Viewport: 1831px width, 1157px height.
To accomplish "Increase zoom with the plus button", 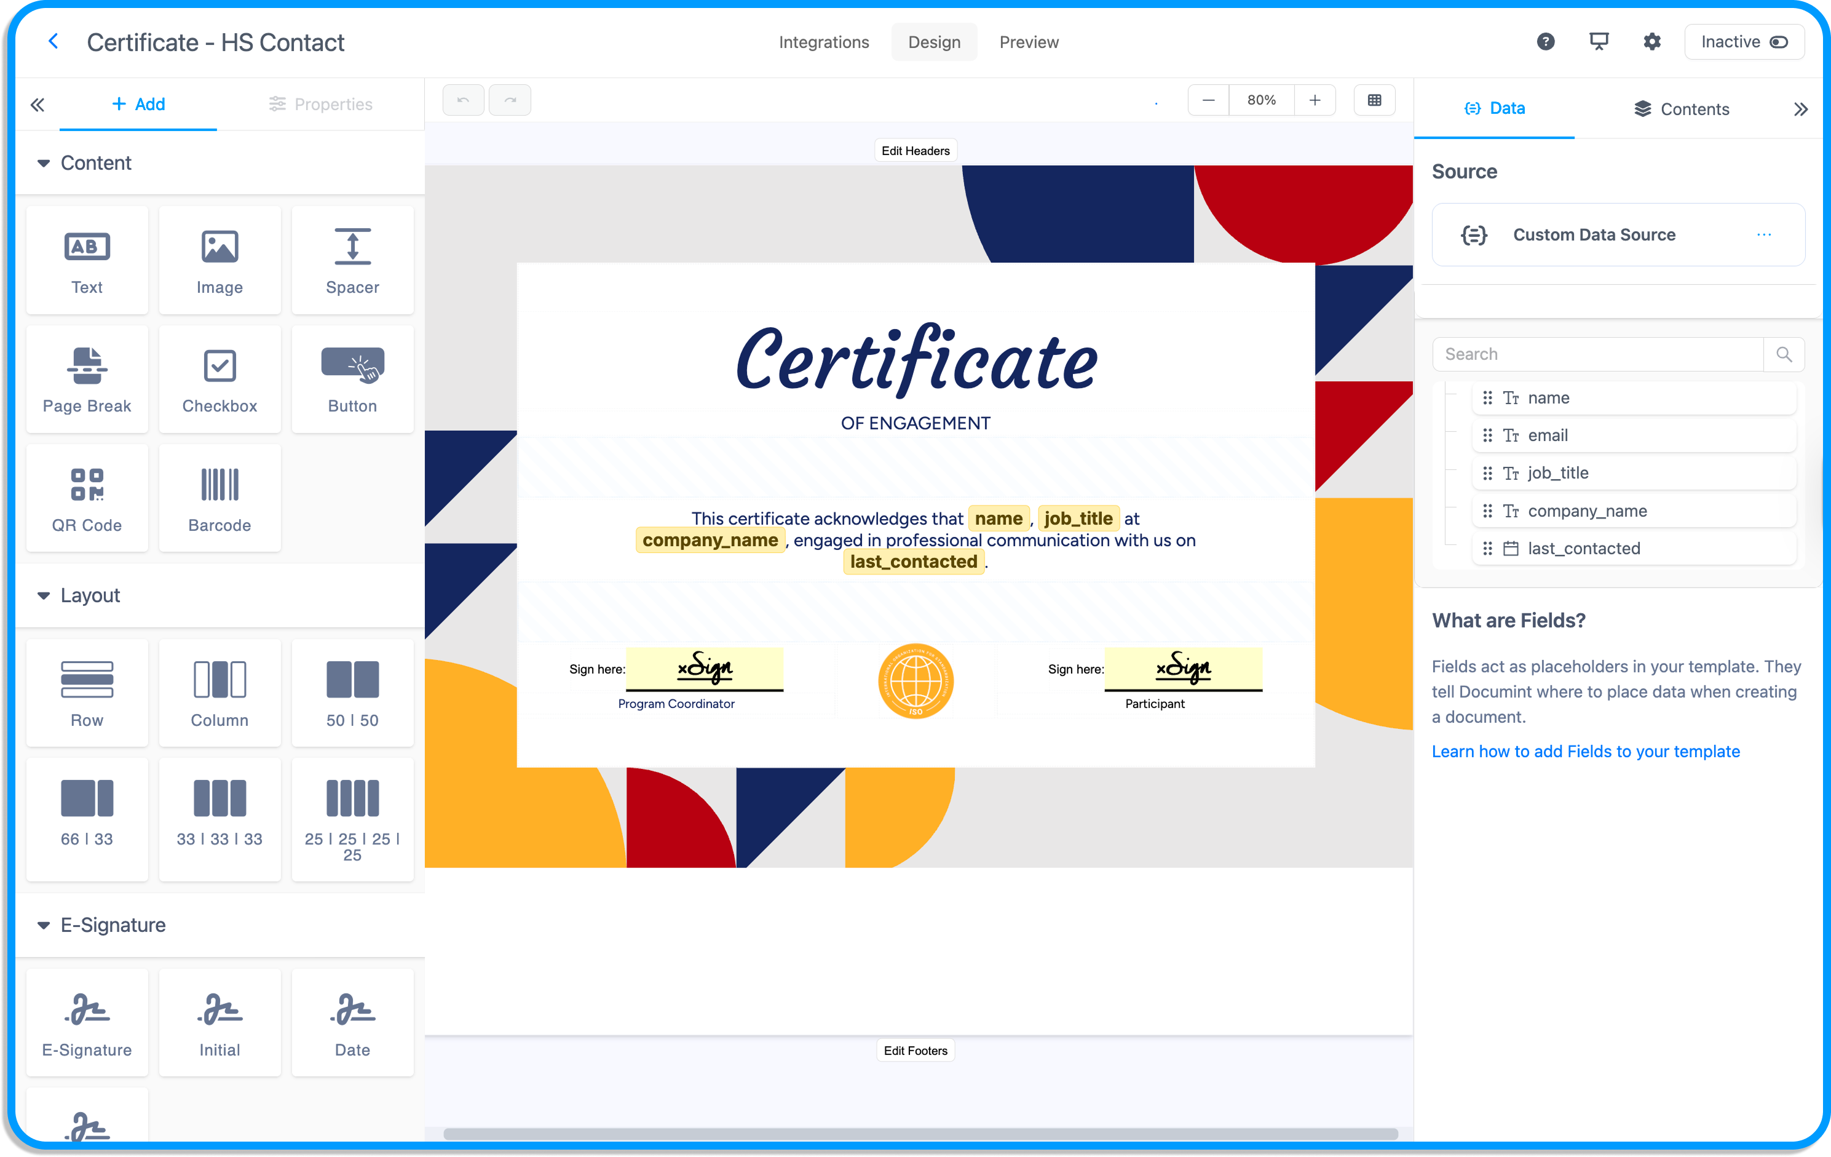I will [1315, 100].
